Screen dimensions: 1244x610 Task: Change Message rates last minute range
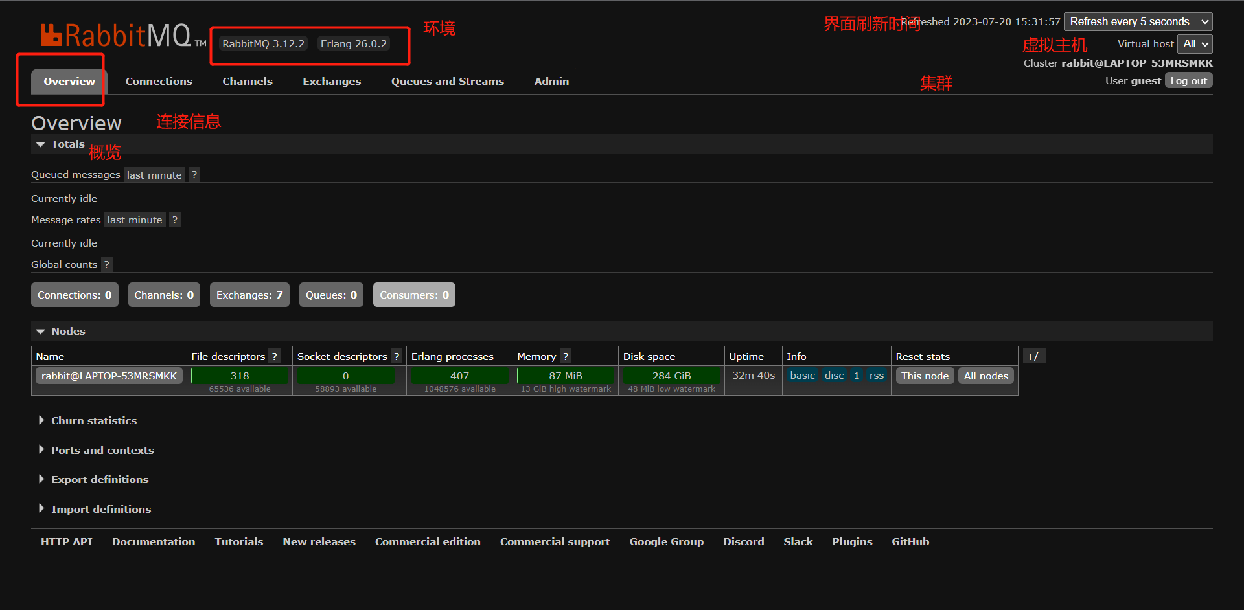pos(135,220)
